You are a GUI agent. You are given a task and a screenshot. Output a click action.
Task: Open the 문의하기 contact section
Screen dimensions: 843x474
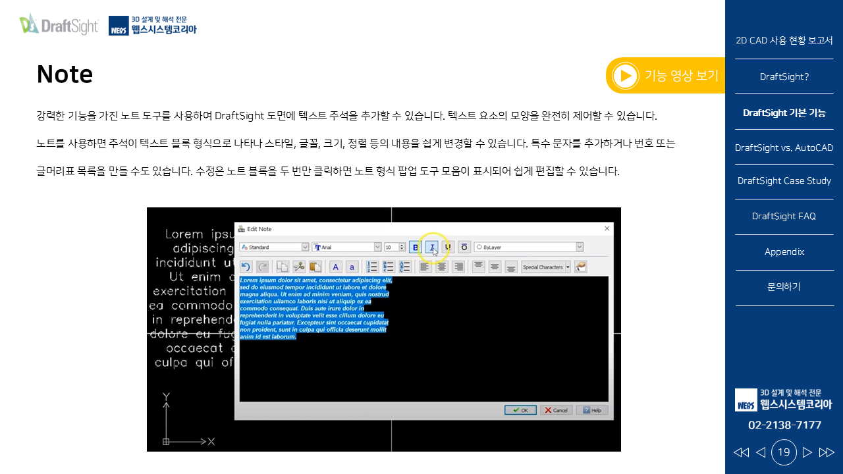click(784, 287)
